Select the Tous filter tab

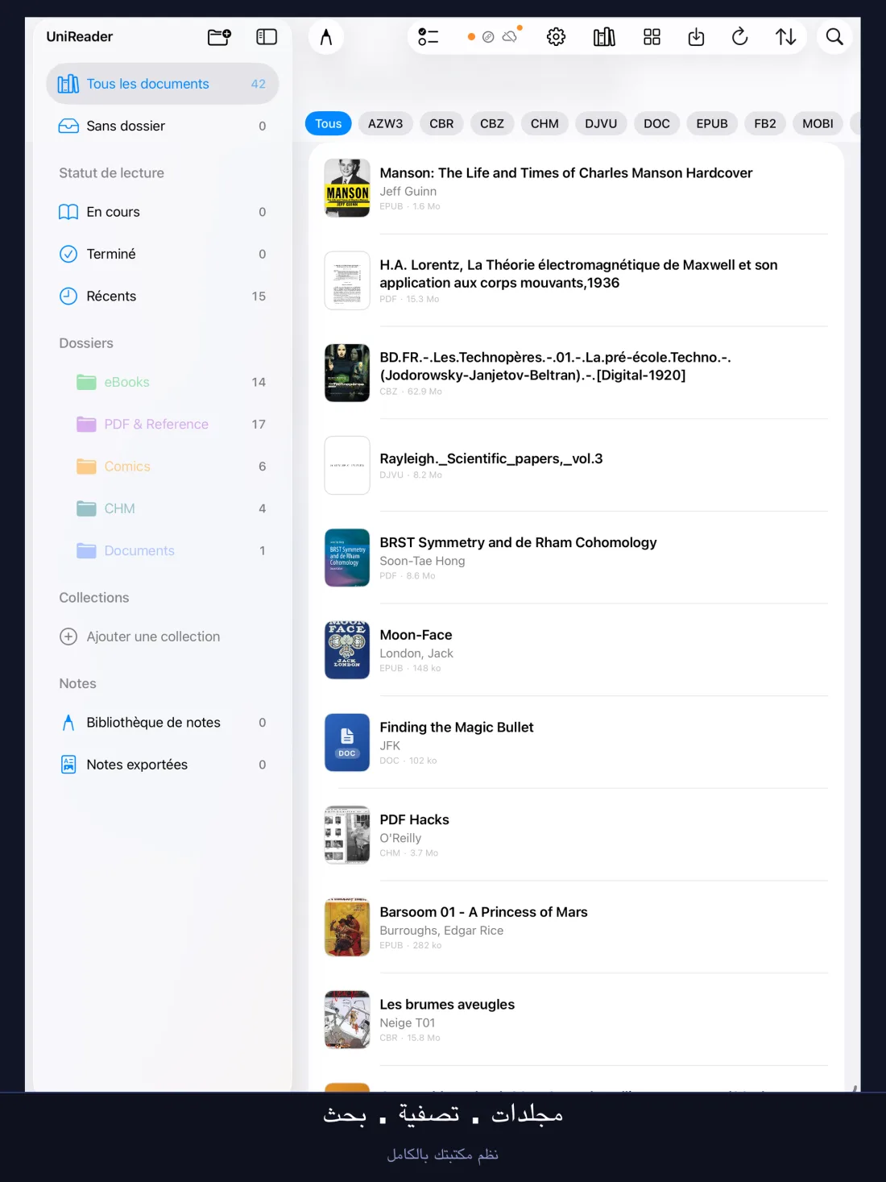(x=329, y=123)
